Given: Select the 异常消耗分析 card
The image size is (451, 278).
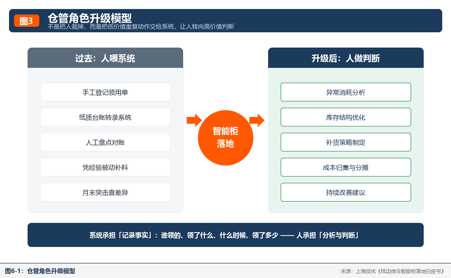Looking at the screenshot, I should (x=346, y=92).
